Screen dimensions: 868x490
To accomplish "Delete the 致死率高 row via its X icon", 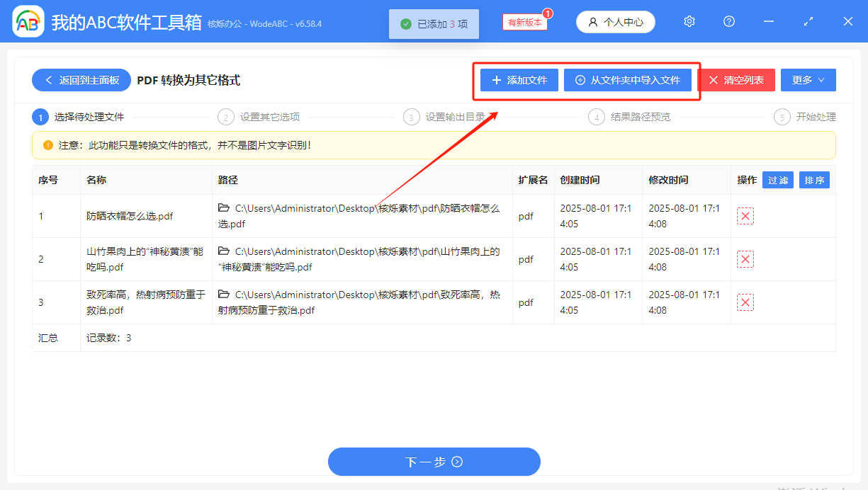I will pos(745,302).
